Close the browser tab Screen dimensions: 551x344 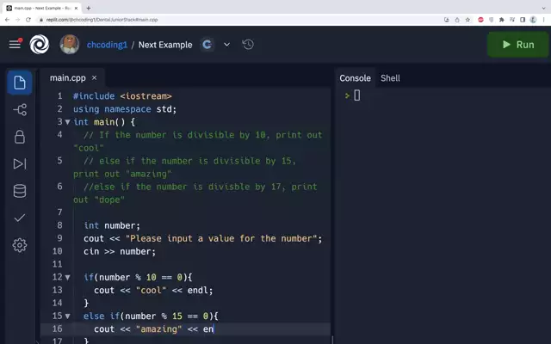tap(76, 8)
